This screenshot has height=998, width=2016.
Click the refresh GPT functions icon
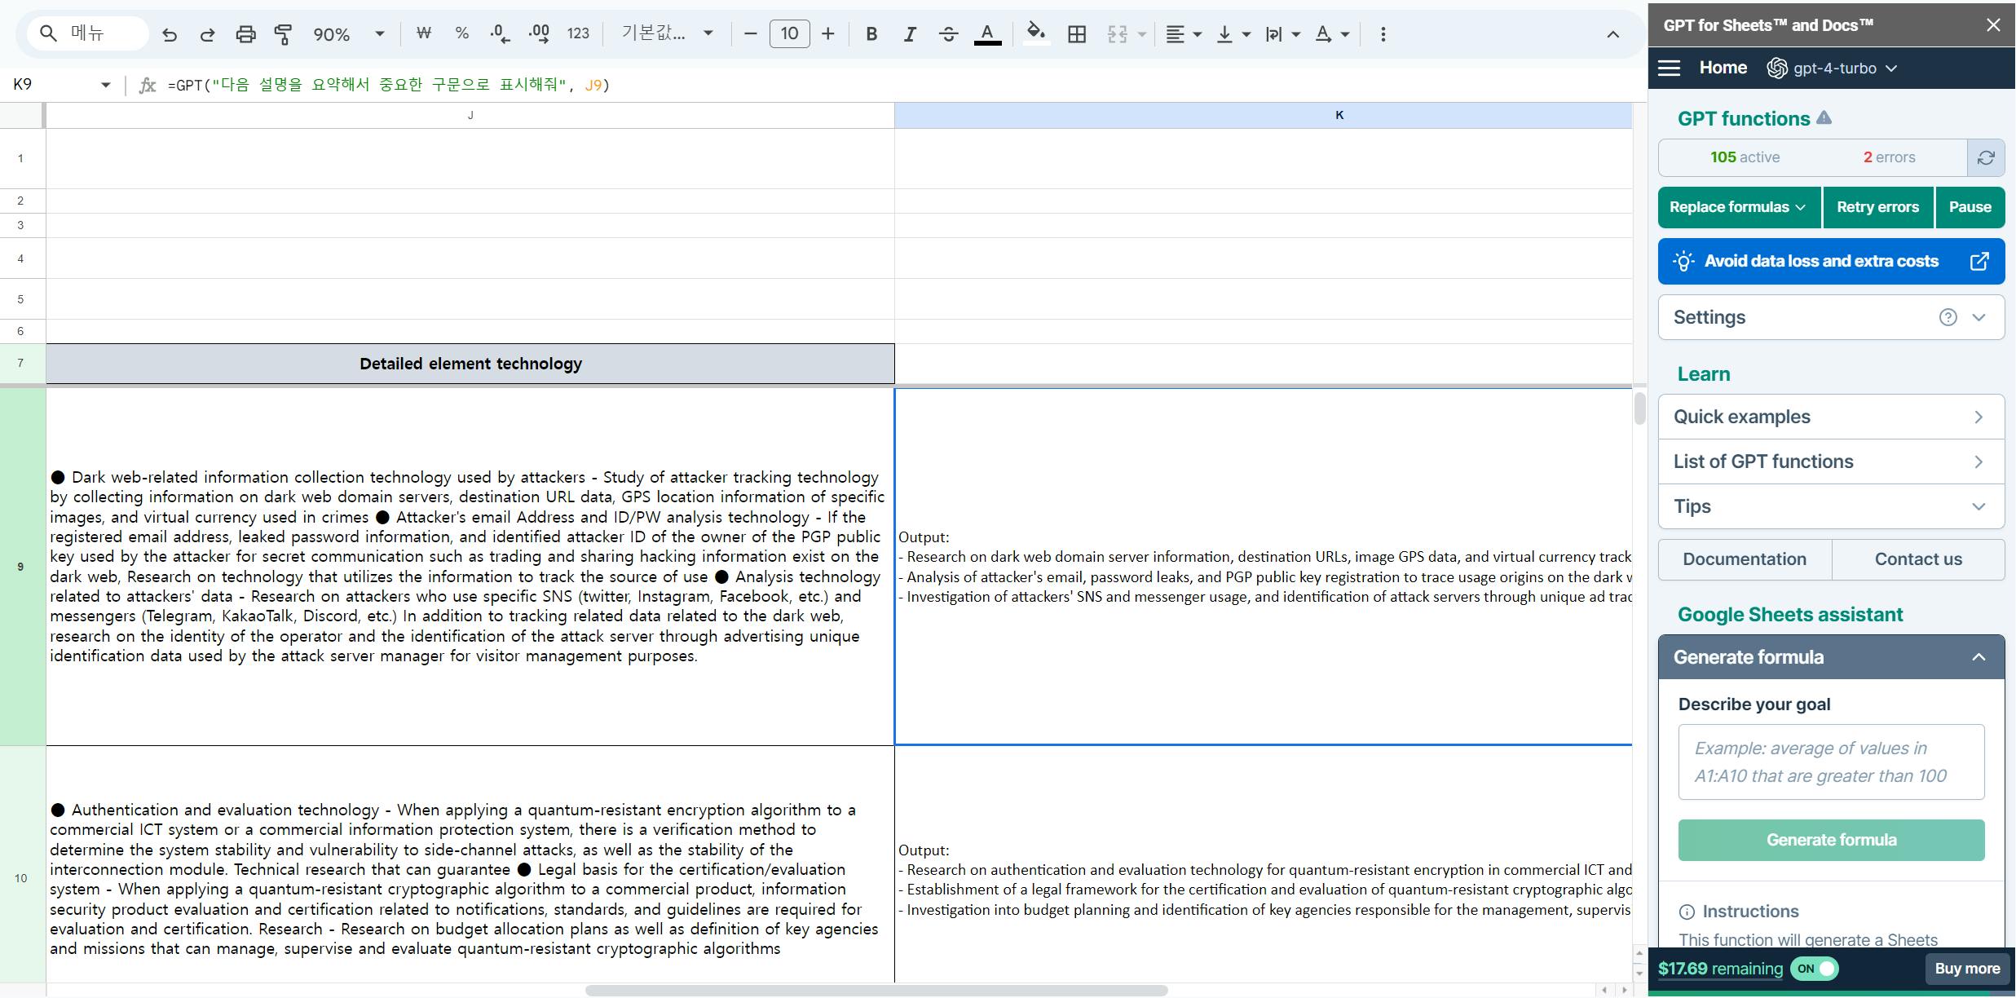(1986, 157)
